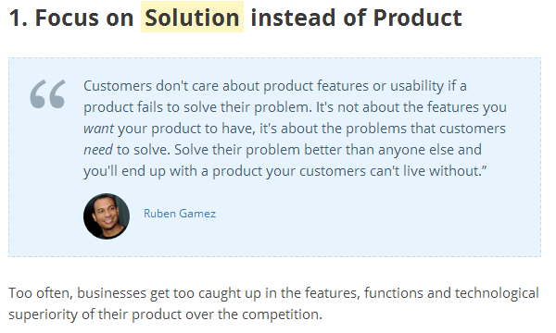Click the word Product in the heading
The image size is (556, 333).
click(x=417, y=18)
